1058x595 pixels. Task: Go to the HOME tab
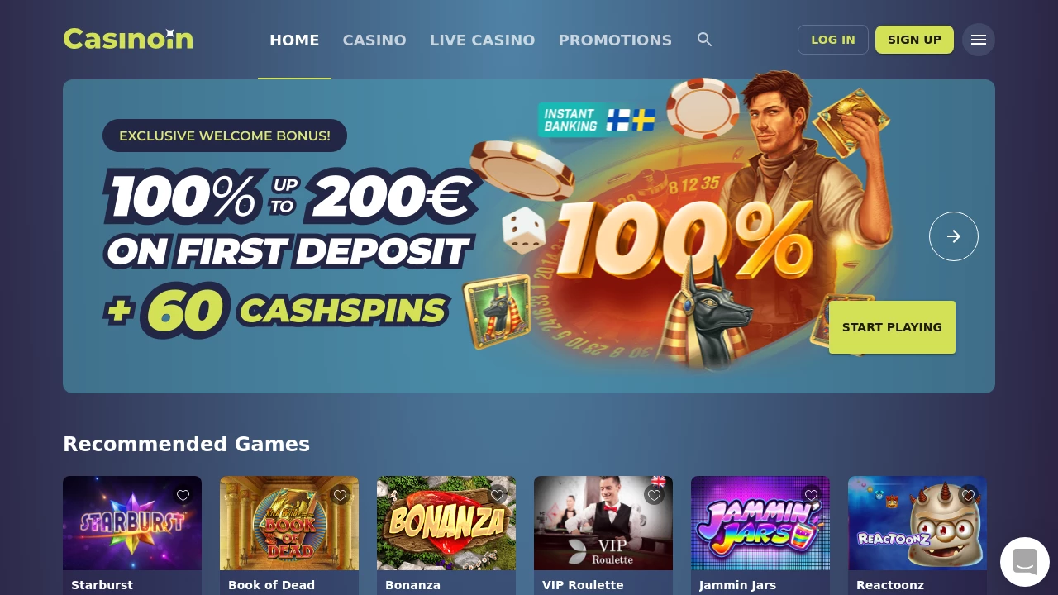294,40
